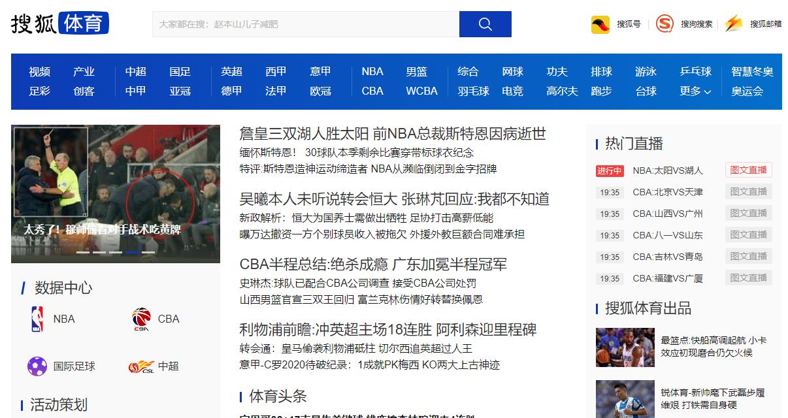Screen dimensions: 788x418
Task: Click match text NBA:太阳VS湖人
Action: (668, 170)
